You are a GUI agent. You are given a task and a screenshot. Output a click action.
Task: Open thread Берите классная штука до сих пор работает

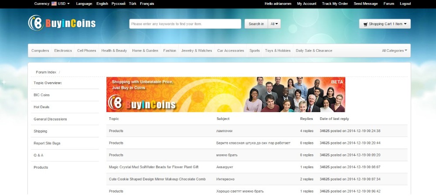click(253, 143)
